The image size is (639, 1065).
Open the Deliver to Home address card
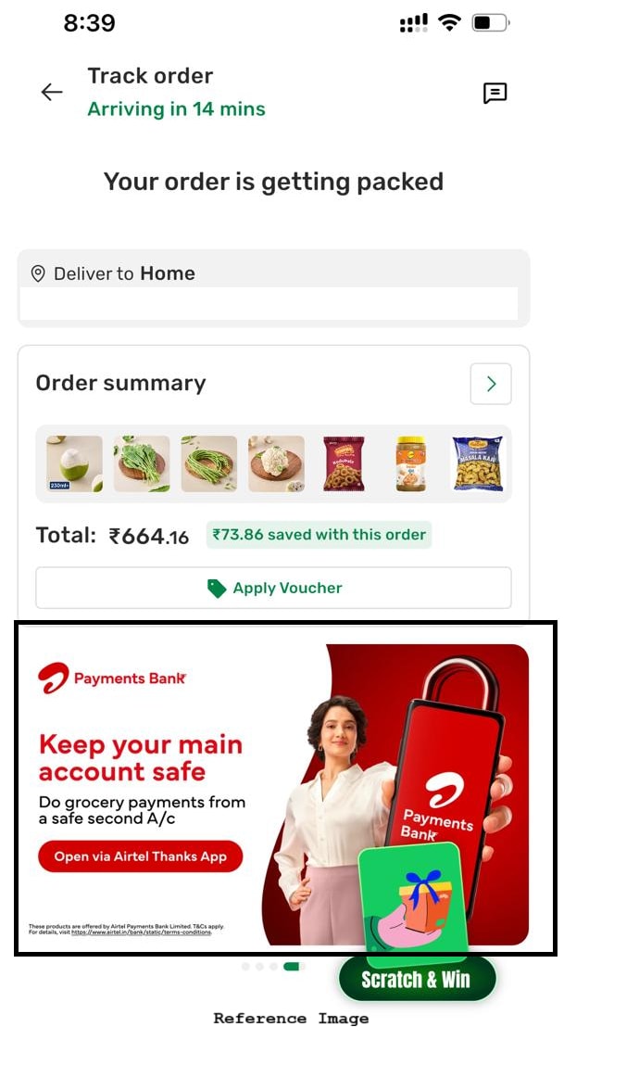click(x=273, y=288)
